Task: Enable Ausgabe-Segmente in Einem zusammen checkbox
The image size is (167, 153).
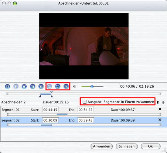Action: [85, 102]
